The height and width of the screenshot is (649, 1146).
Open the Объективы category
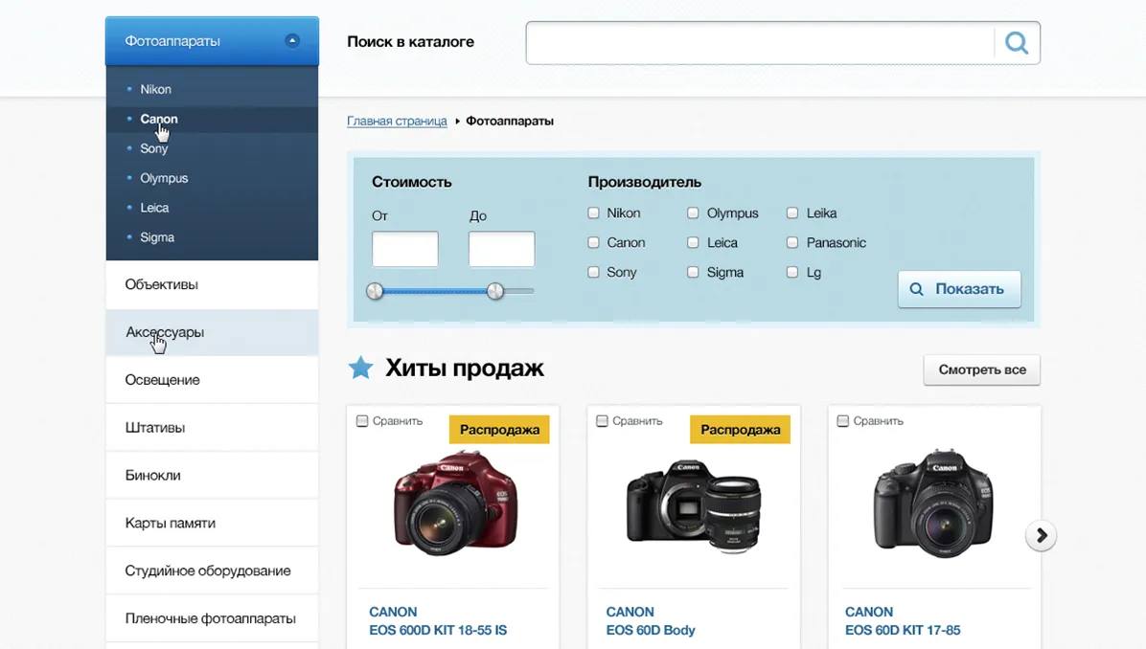[161, 284]
